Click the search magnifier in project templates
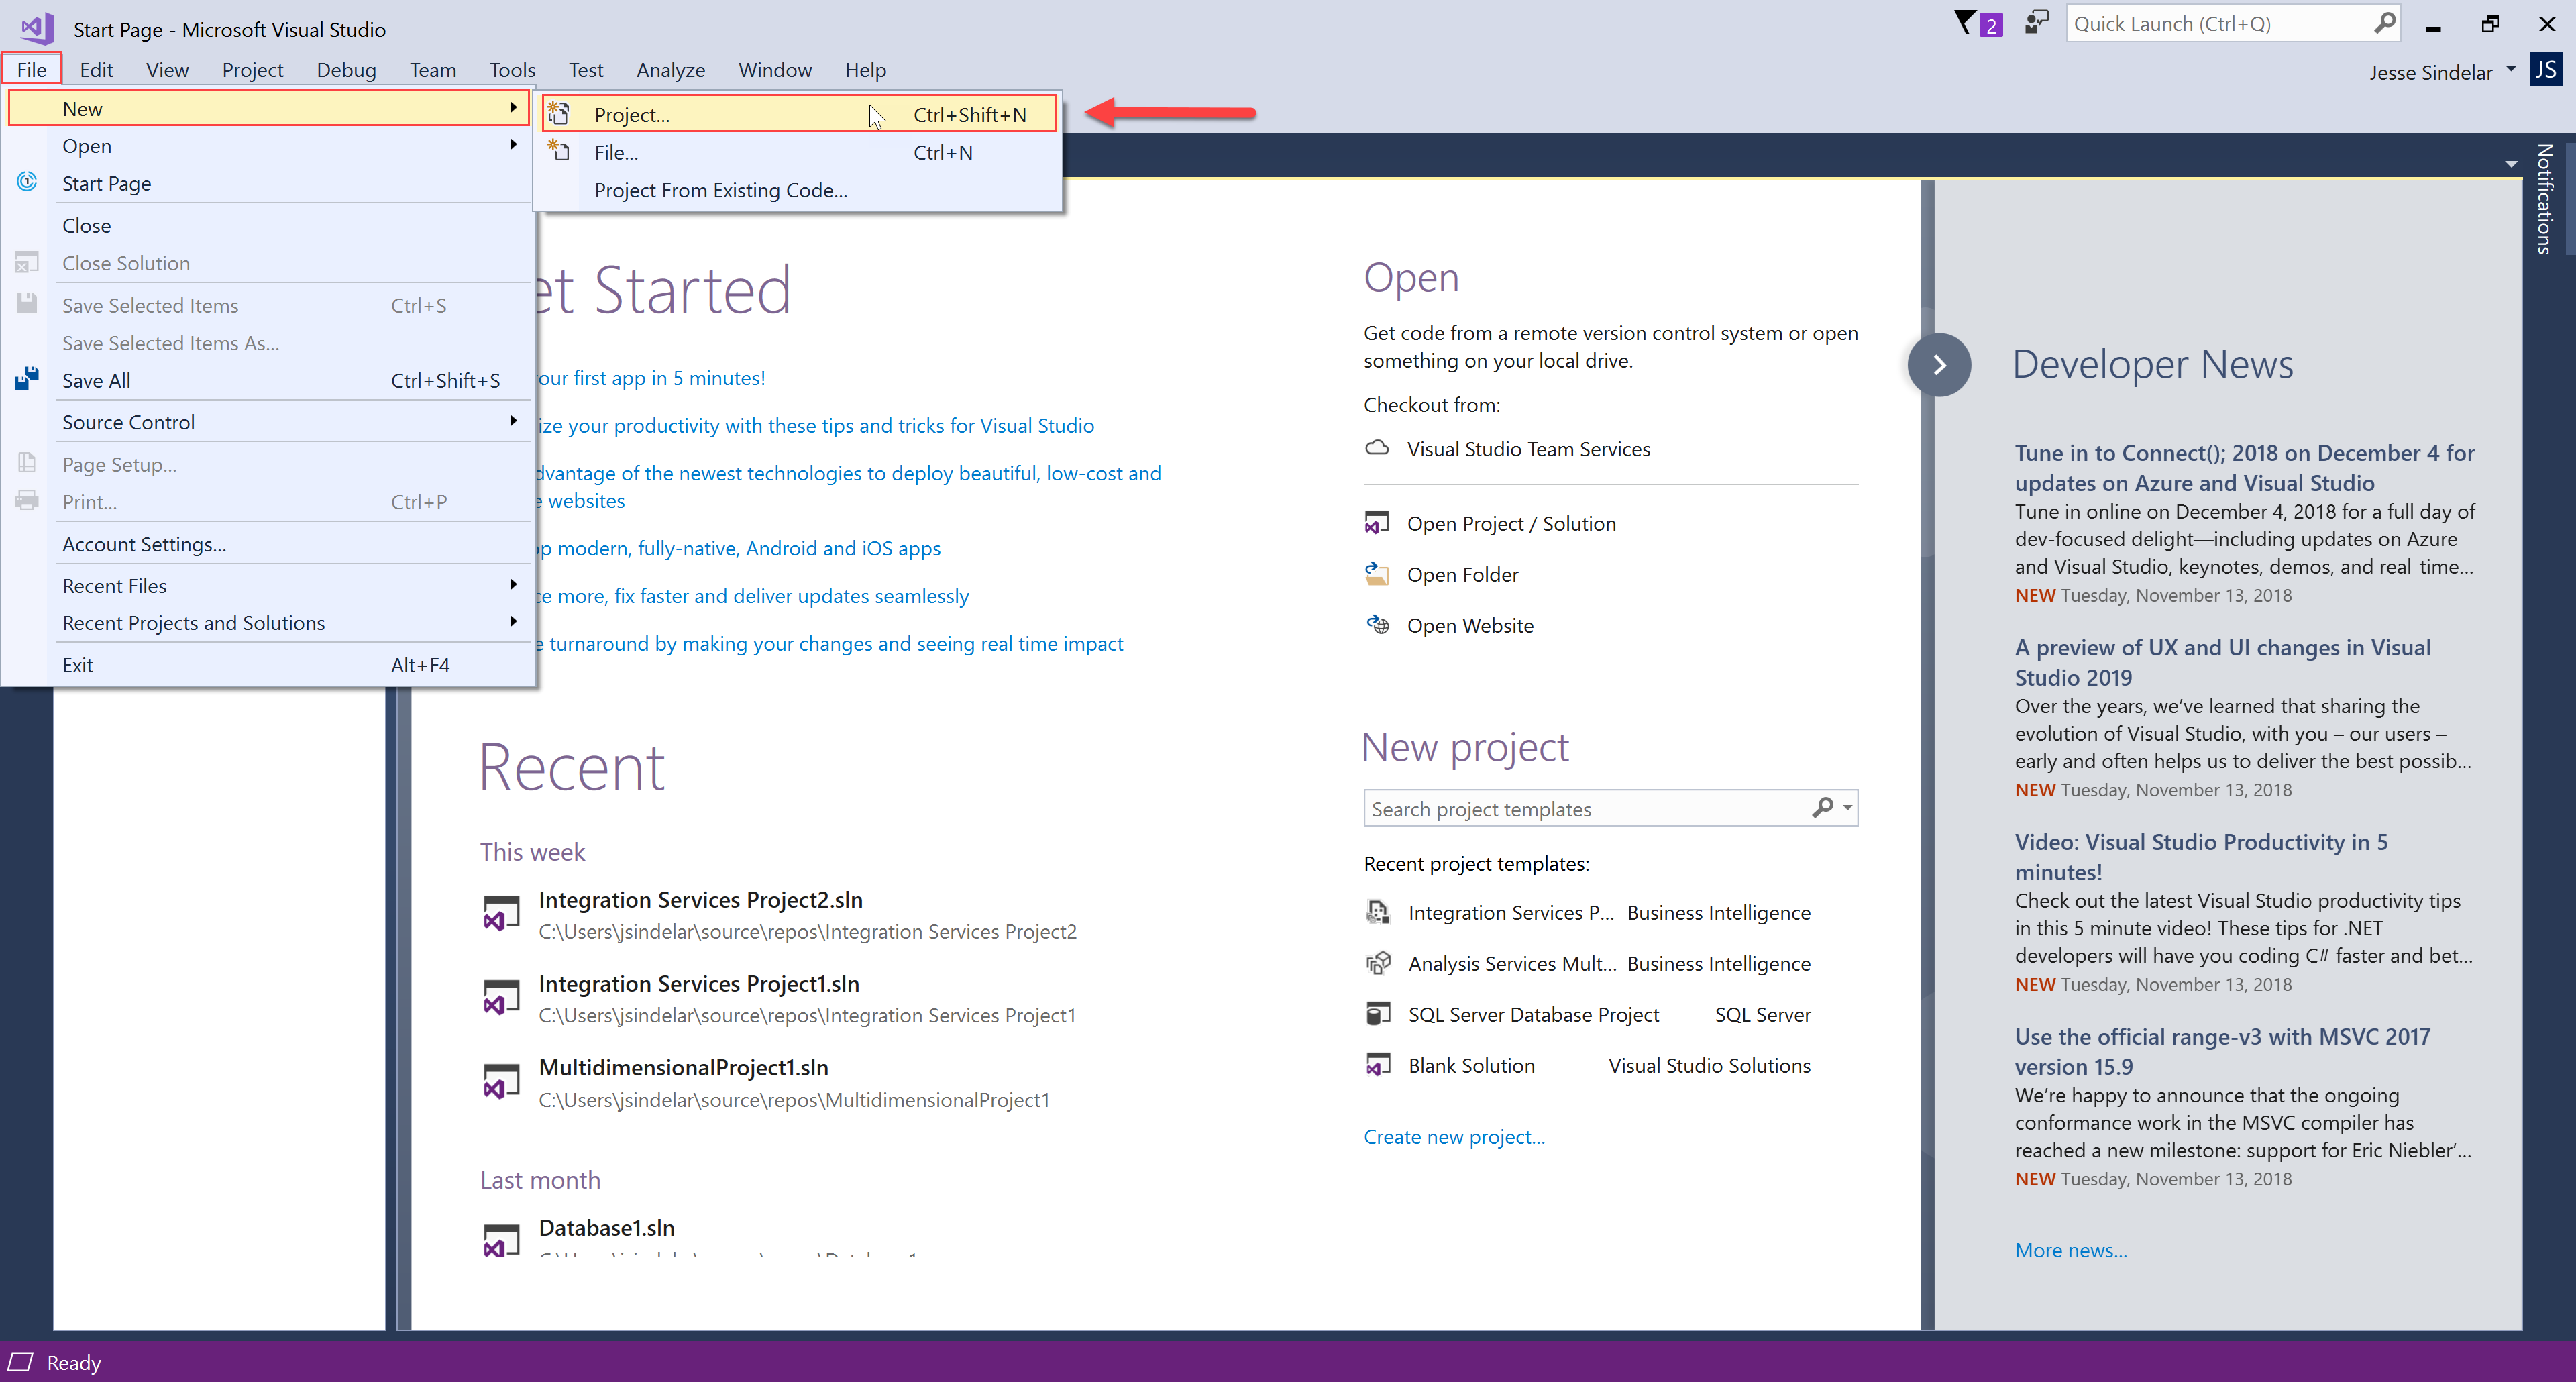Image resolution: width=2576 pixels, height=1382 pixels. 1825,807
